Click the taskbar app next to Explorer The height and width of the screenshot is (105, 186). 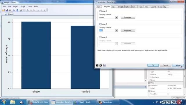[x=22, y=102]
